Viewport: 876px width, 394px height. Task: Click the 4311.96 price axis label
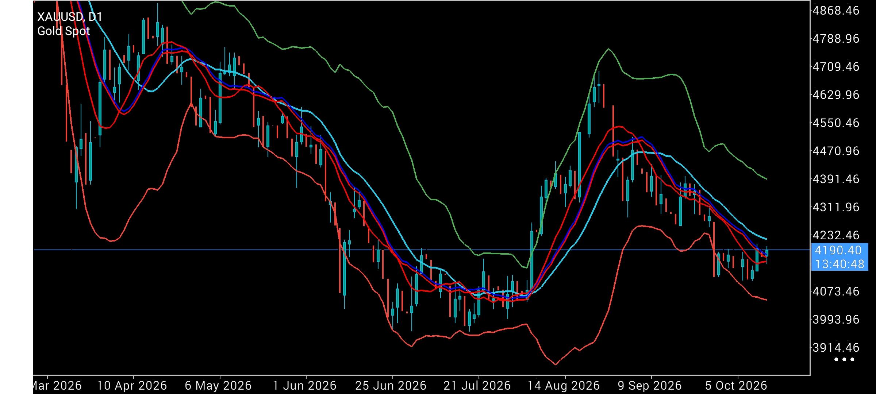click(x=836, y=207)
